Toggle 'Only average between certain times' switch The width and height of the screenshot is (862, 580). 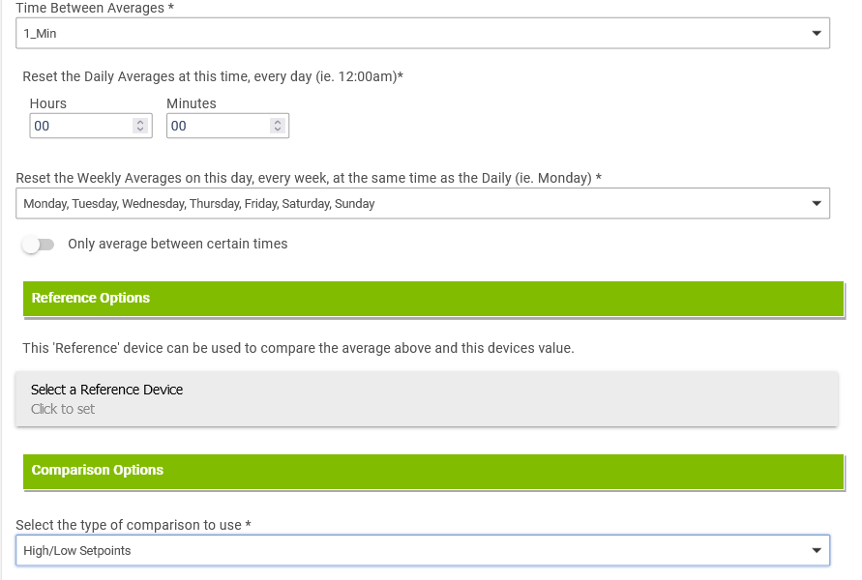point(38,245)
